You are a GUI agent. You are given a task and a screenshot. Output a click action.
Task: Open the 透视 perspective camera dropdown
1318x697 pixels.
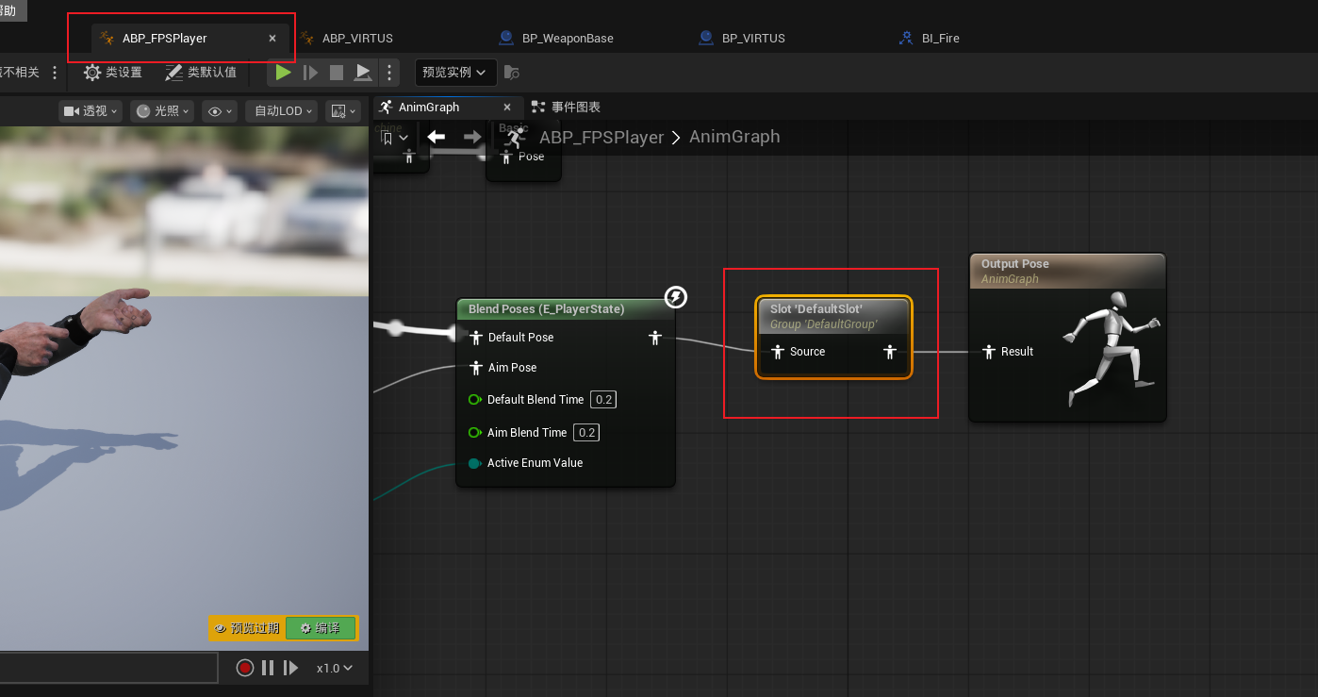coord(91,111)
